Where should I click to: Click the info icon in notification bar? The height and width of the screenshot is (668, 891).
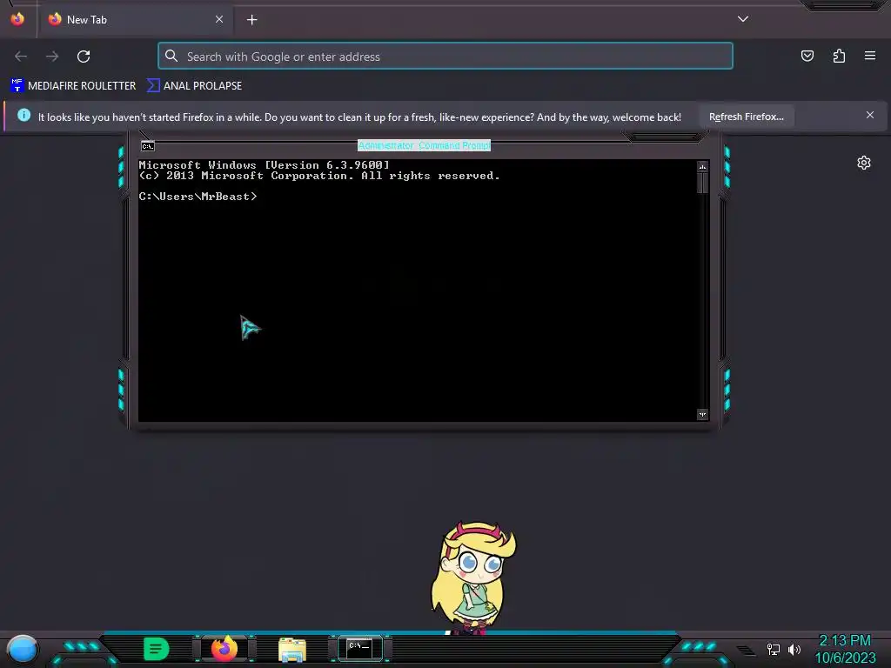coord(23,116)
